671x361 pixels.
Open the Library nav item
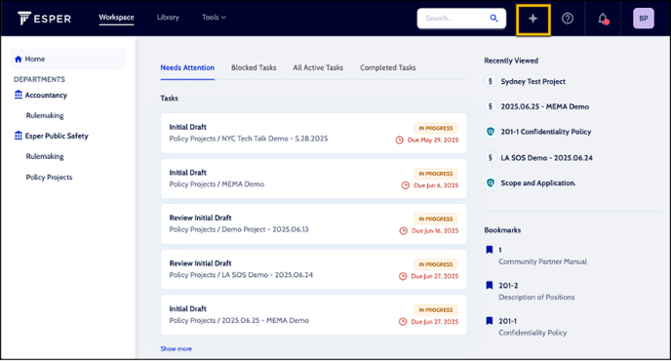pyautogui.click(x=168, y=18)
